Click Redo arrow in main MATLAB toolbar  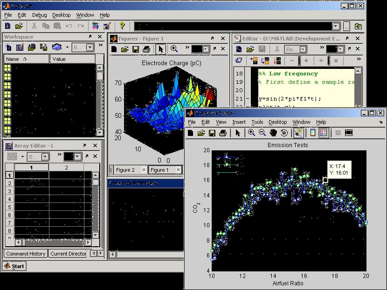pyautogui.click(x=81, y=26)
